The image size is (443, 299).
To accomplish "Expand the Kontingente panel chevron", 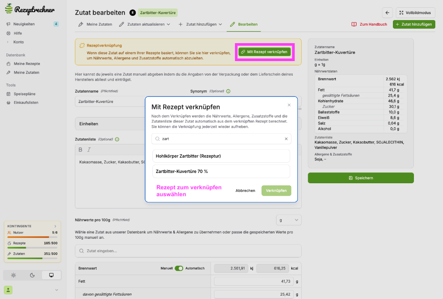I will 55,226.
